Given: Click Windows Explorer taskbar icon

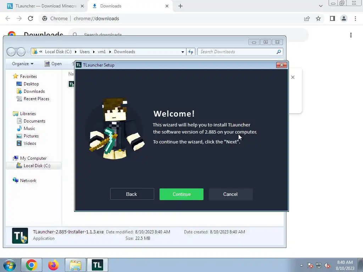Looking at the screenshot, I should (76, 265).
